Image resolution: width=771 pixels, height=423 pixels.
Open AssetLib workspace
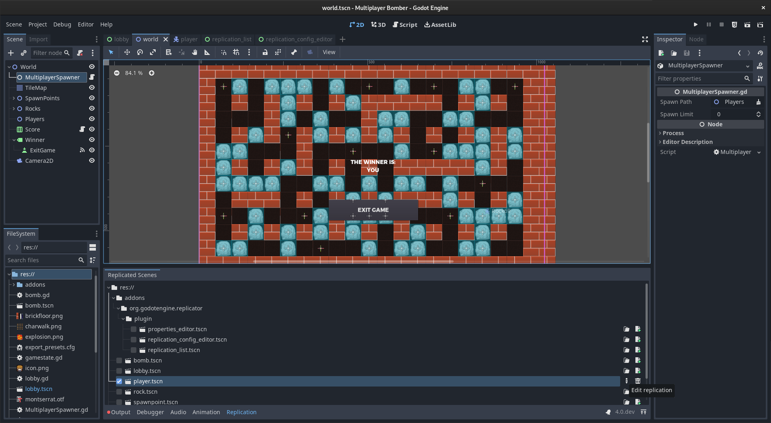click(x=440, y=25)
